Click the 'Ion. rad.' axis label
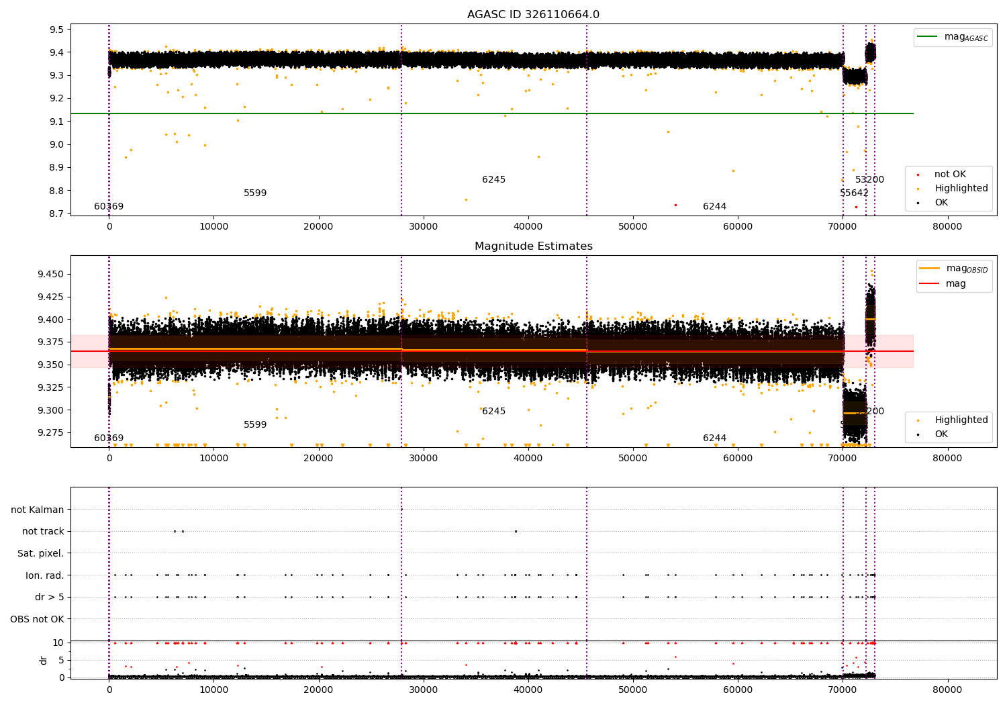 click(45, 575)
